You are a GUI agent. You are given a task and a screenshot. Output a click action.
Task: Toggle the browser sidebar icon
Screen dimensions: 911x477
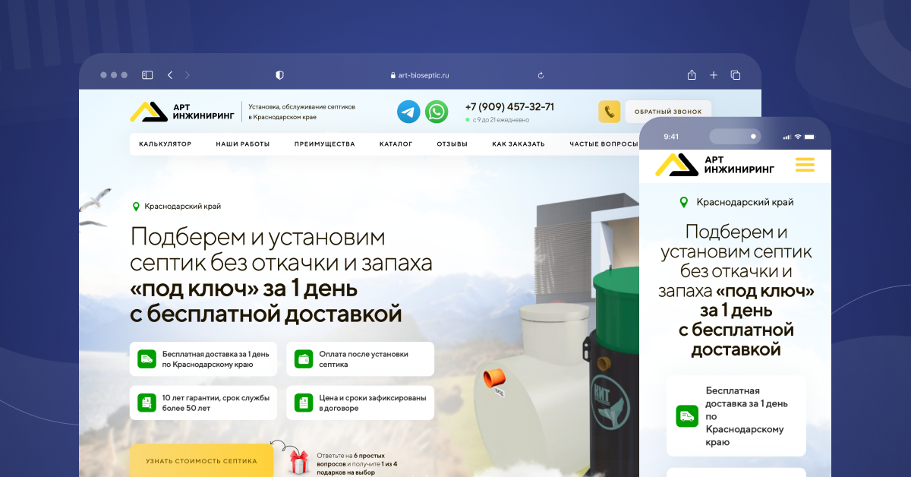(x=147, y=75)
